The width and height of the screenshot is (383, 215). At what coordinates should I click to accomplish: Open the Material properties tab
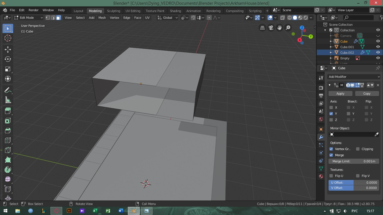321,176
